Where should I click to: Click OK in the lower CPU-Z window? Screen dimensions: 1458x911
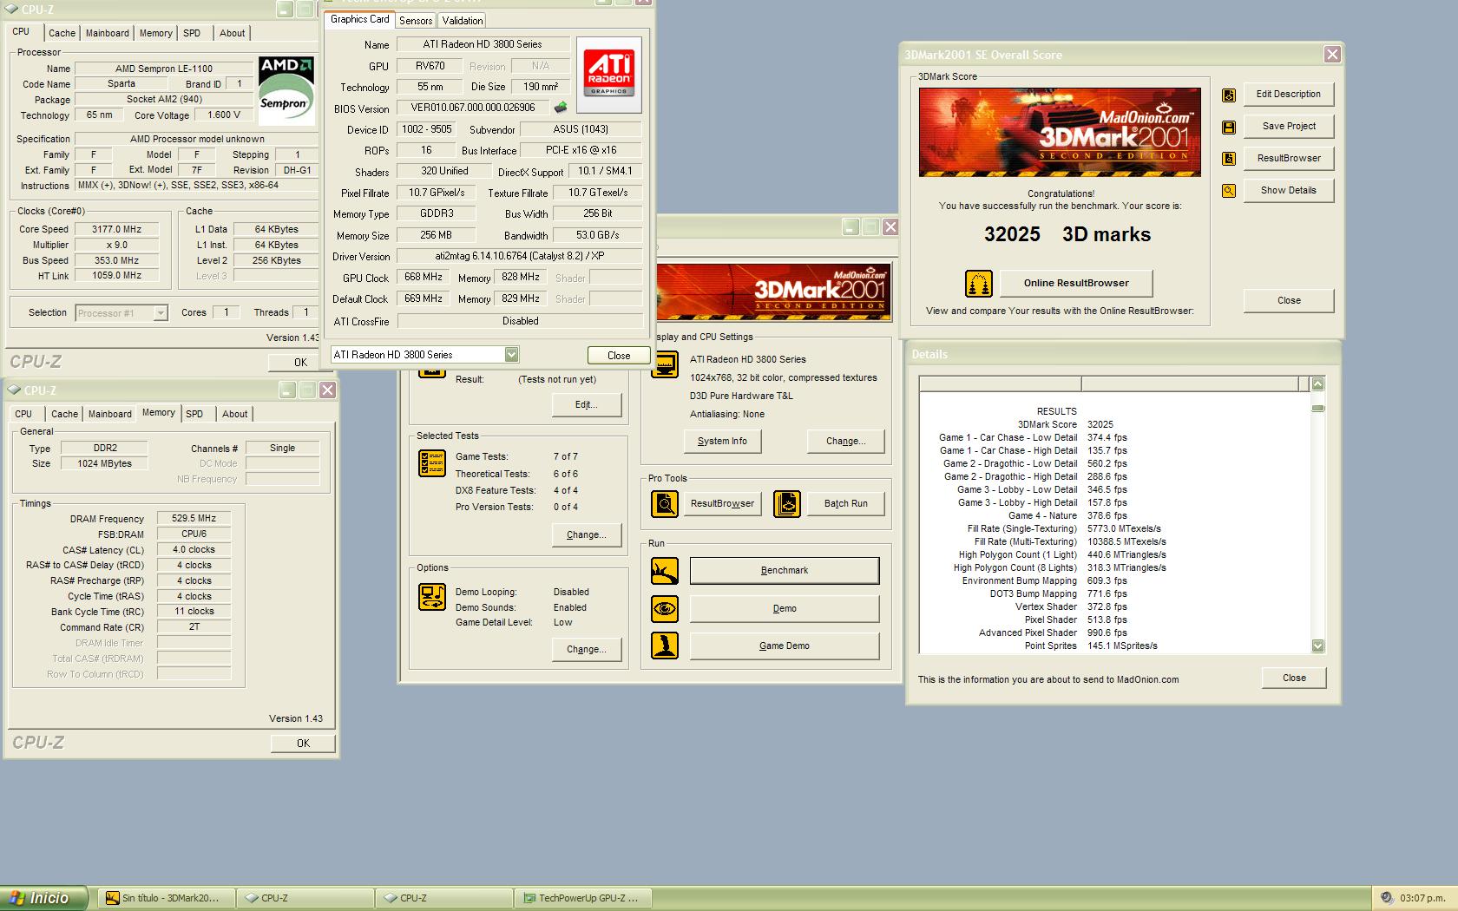303,744
